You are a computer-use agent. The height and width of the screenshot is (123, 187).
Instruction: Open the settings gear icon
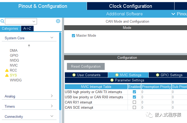[58, 21]
